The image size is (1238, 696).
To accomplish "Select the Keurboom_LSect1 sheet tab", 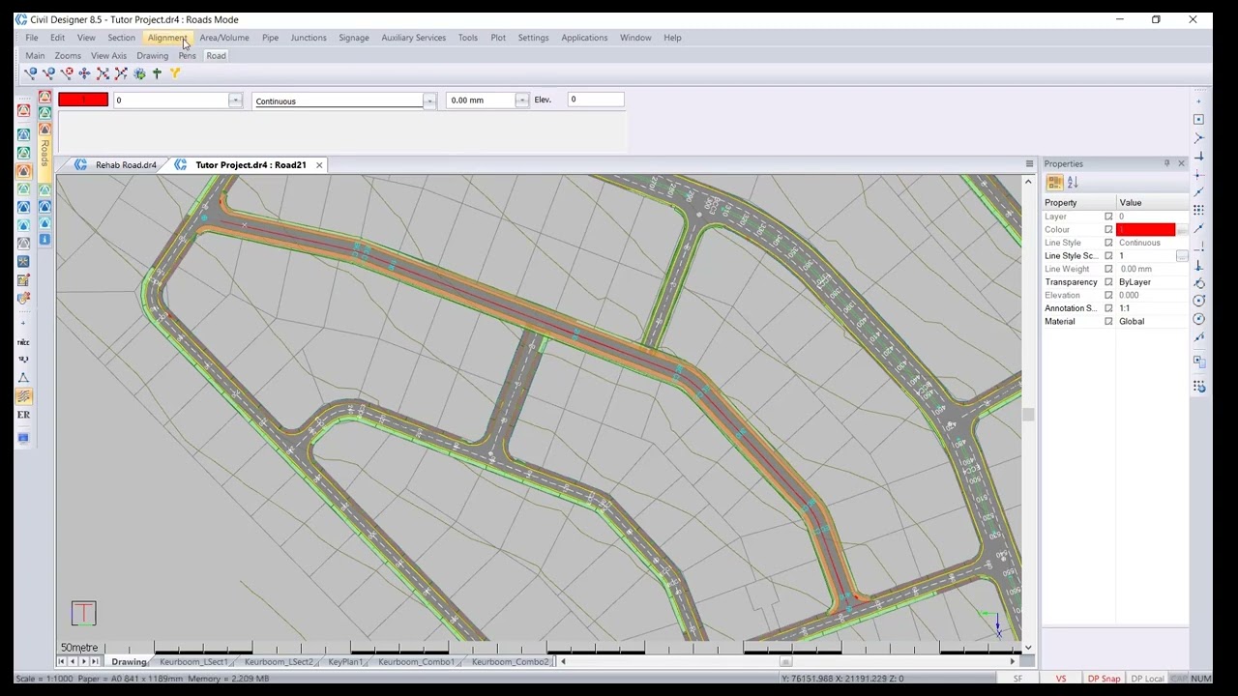I will 194,662.
